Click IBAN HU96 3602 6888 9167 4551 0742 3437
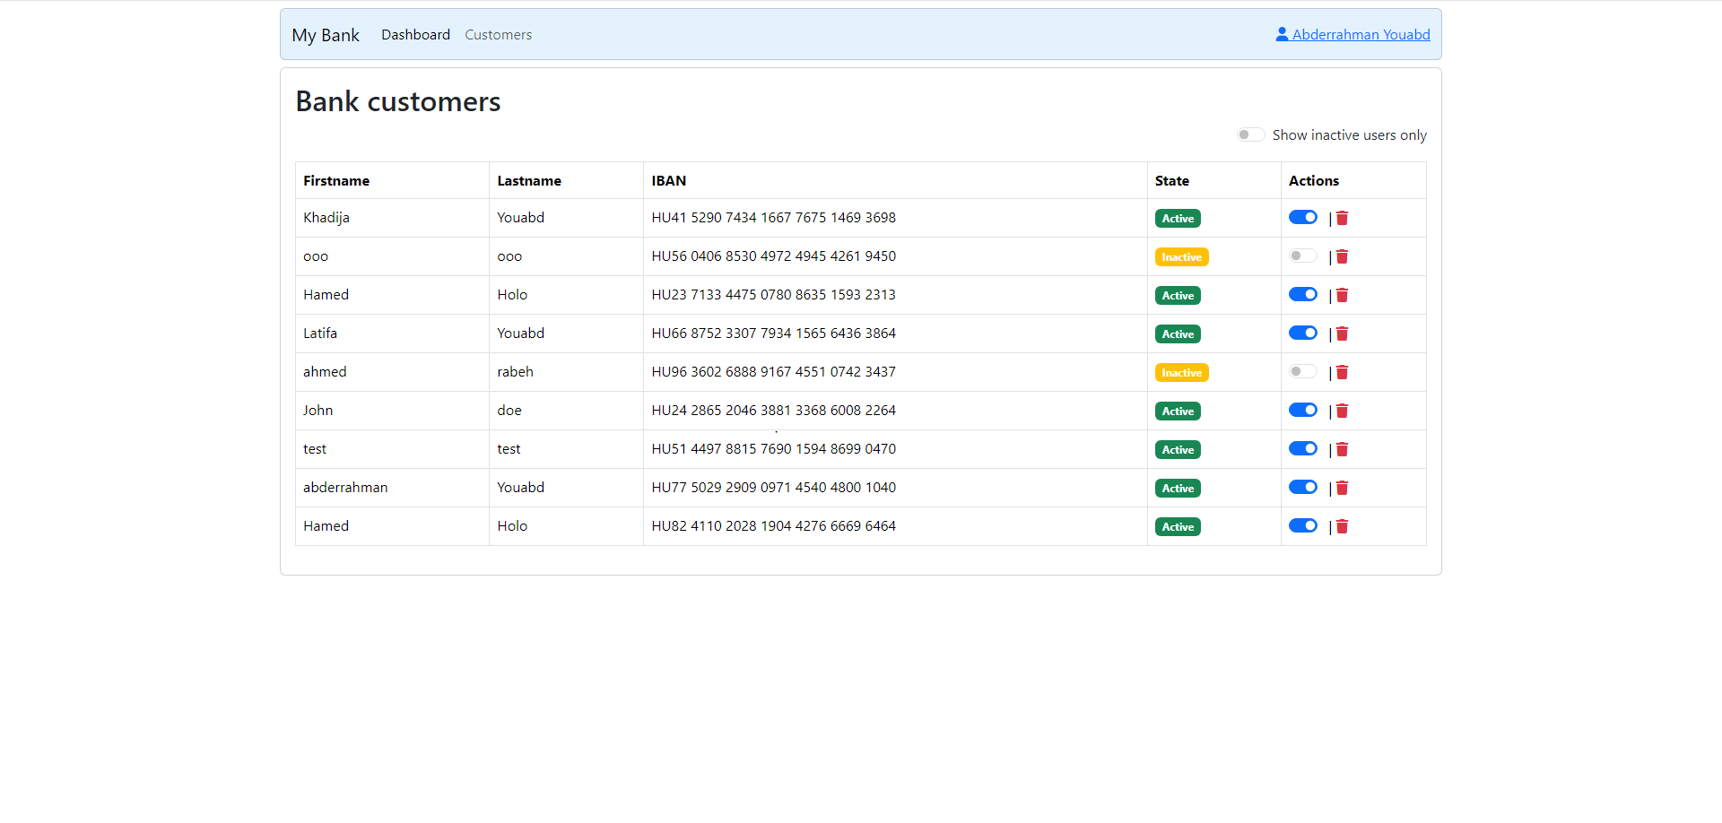1722x823 pixels. point(773,371)
